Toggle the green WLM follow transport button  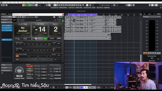[45, 38]
